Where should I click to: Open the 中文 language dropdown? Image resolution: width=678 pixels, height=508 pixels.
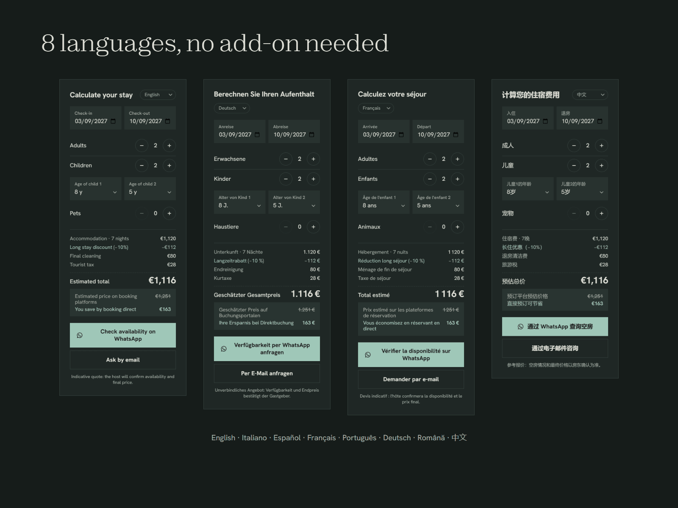coord(590,95)
